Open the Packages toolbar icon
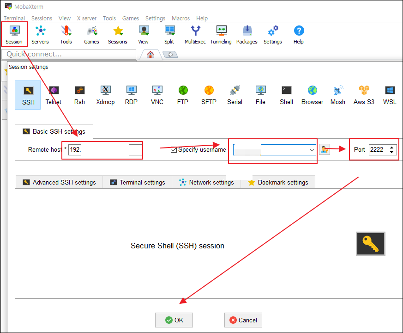The width and height of the screenshot is (403, 333). (247, 35)
